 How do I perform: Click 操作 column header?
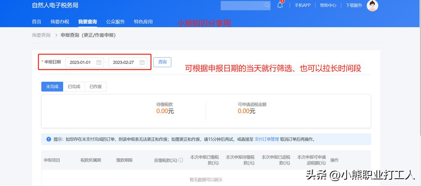334,160
